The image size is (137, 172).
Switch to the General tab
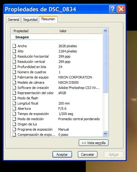[x=13, y=20]
